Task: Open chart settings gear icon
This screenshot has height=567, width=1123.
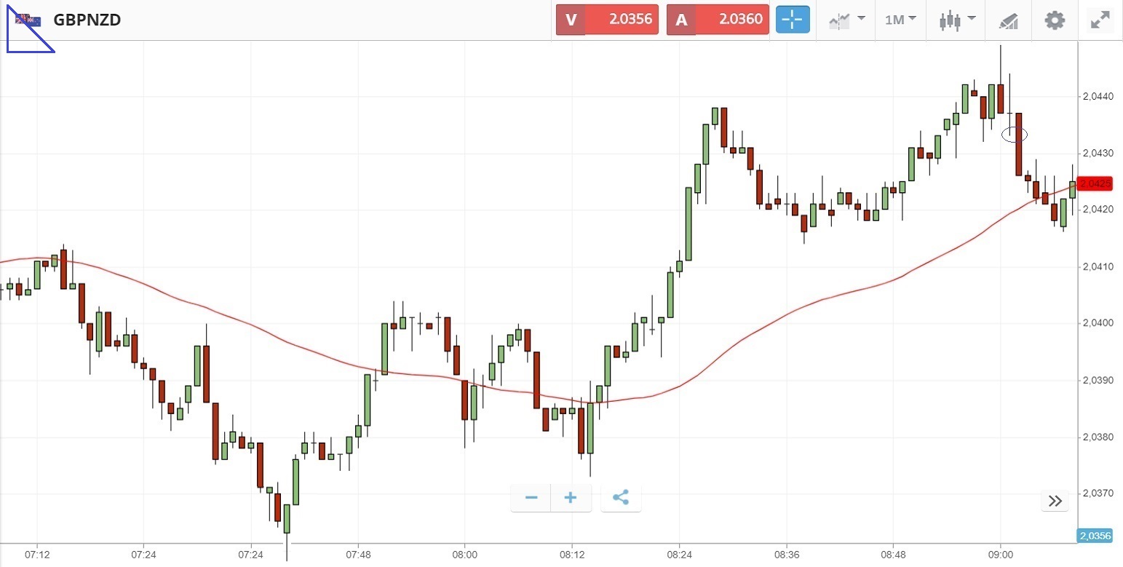Action: [x=1055, y=20]
